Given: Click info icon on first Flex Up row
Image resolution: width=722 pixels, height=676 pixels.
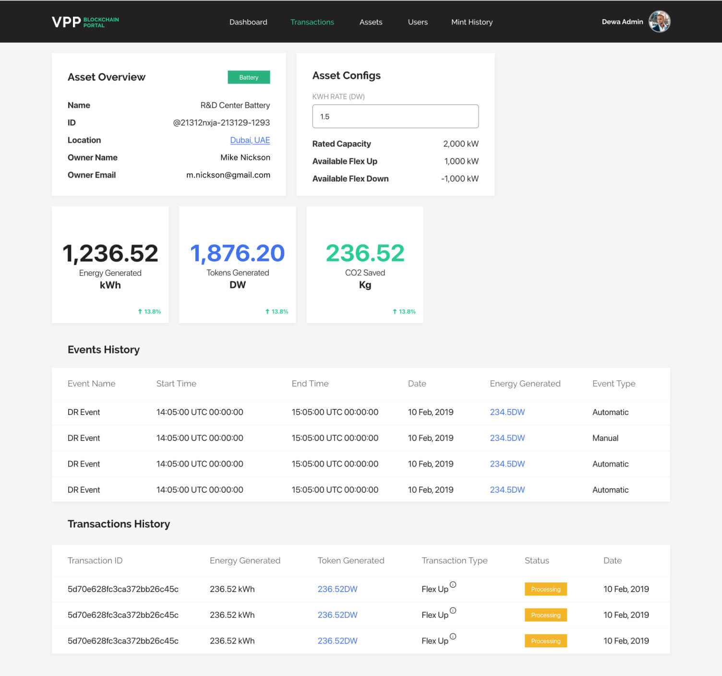Looking at the screenshot, I should point(453,585).
